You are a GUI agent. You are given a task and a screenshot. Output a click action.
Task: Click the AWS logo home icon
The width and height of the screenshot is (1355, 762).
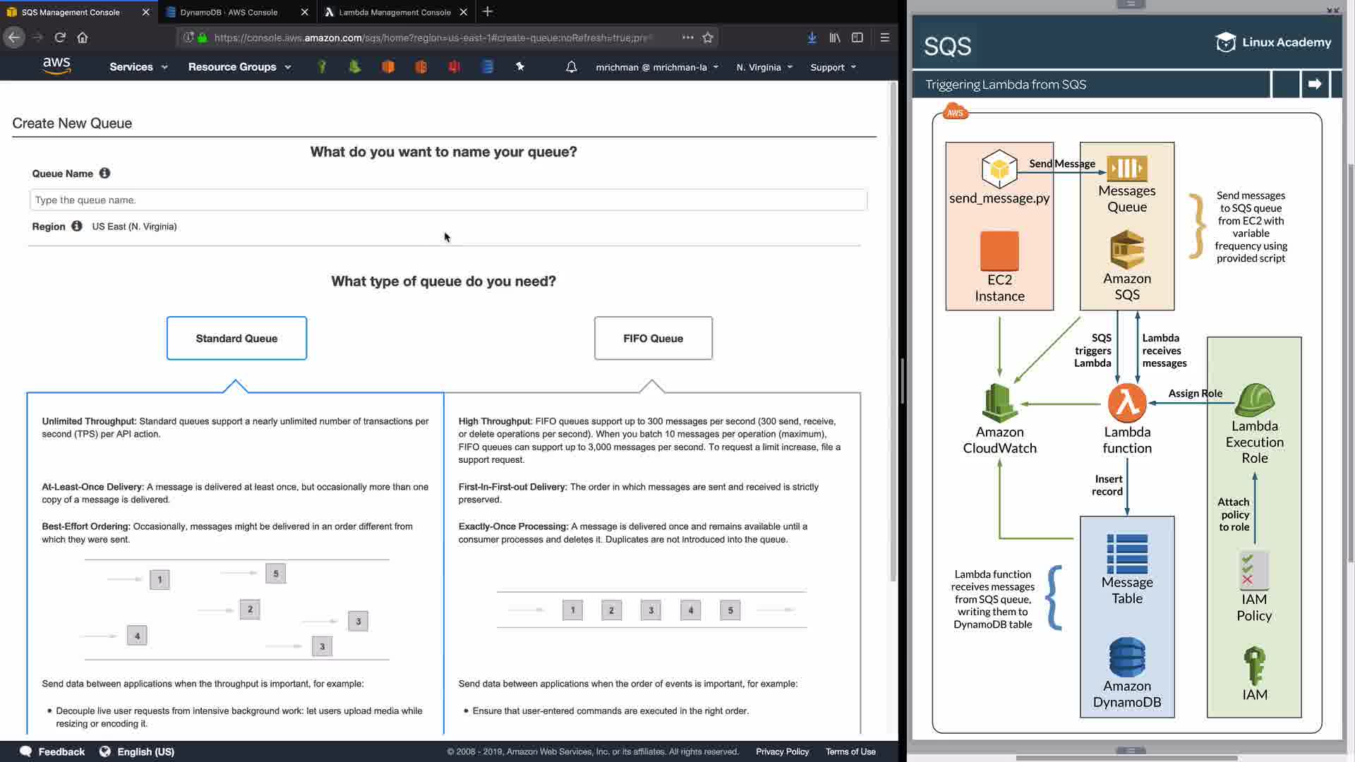coord(56,66)
